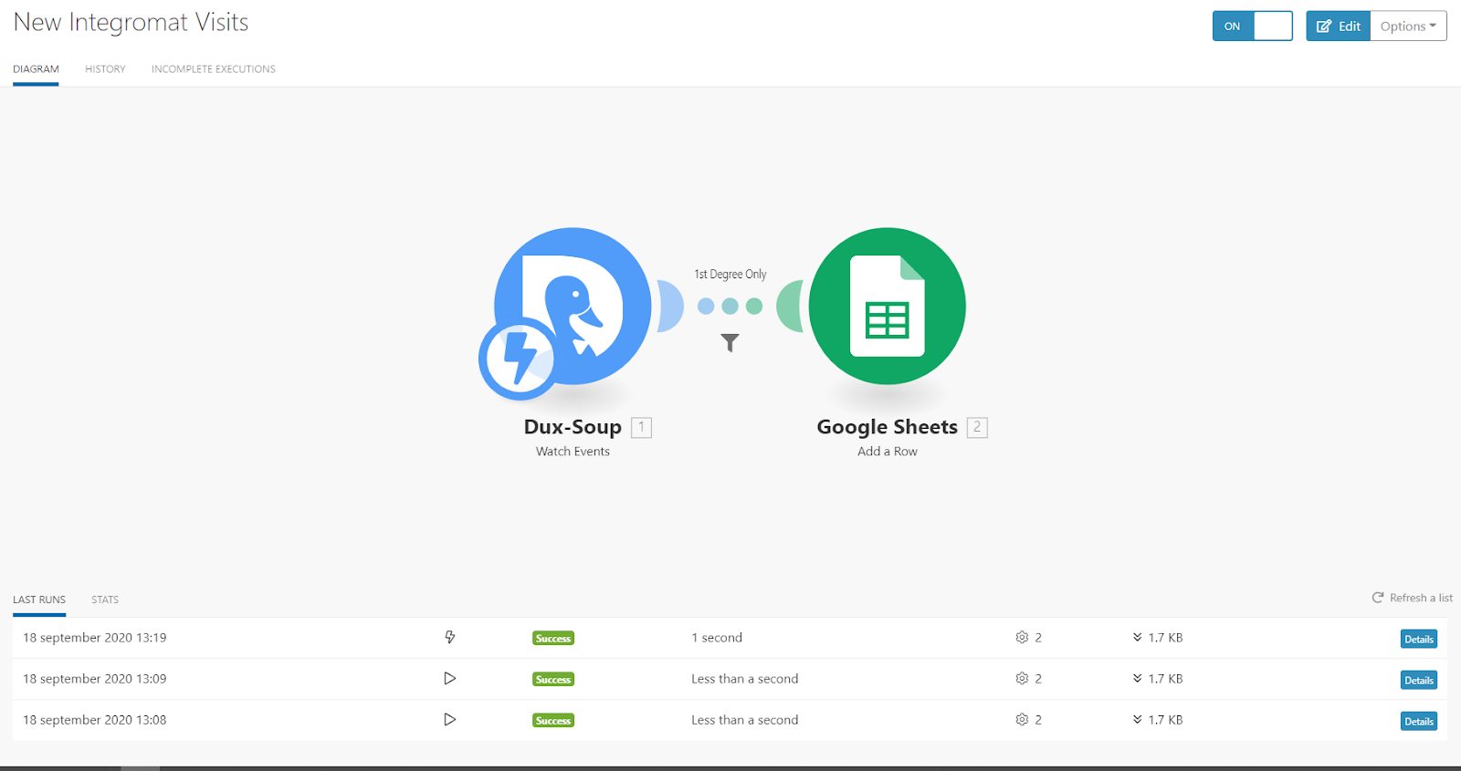Viewport: 1461px width, 771px height.
Task: Click the 'Add a Row' subtitle
Action: [888, 452]
